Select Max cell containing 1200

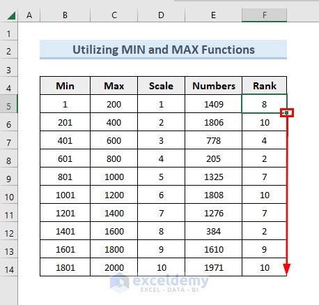(114, 195)
